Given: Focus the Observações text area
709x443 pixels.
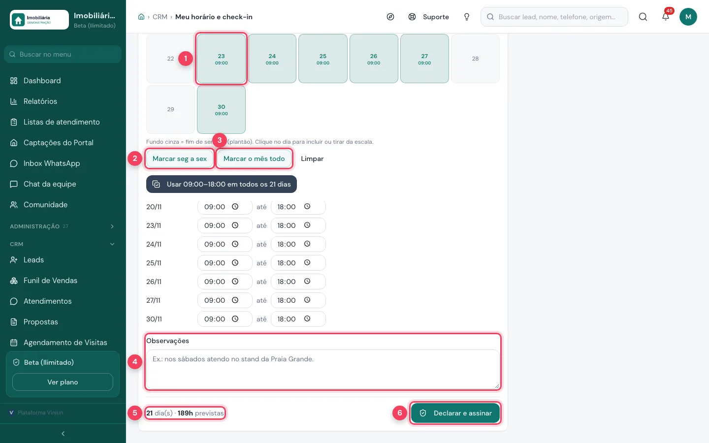Looking at the screenshot, I should pos(323,369).
